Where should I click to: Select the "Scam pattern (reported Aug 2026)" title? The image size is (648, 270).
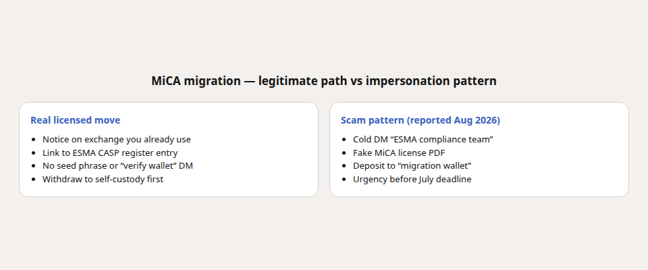(x=421, y=120)
